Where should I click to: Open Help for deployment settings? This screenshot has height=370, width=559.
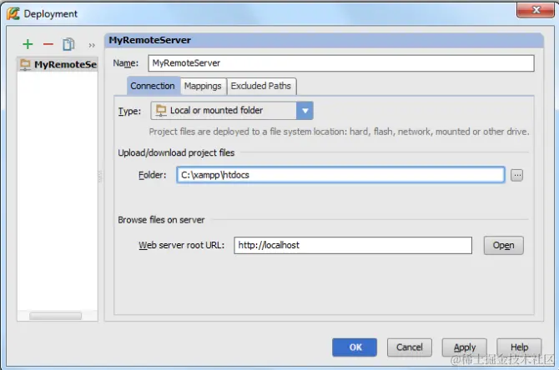point(519,347)
